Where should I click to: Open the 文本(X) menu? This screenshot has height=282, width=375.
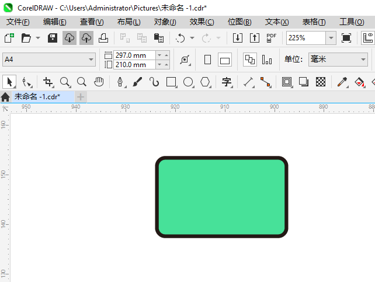(277, 22)
